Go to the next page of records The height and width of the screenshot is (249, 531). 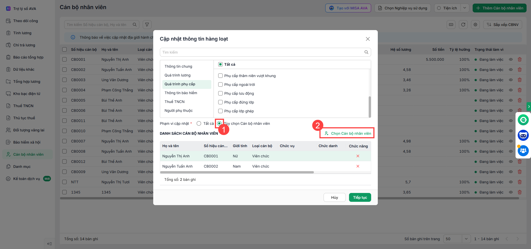coord(518,239)
